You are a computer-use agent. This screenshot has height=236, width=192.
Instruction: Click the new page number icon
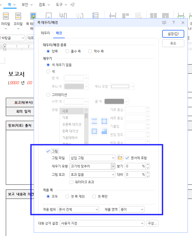(x=63, y=16)
